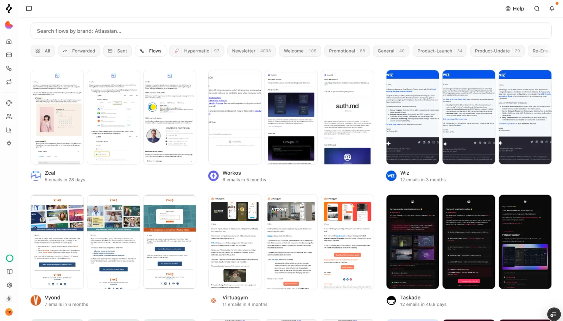563x321 pixels.
Task: Open the Help link
Action: (x=515, y=8)
